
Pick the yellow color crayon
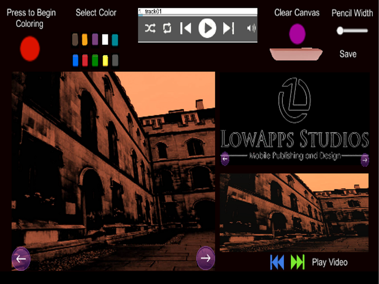point(105,61)
